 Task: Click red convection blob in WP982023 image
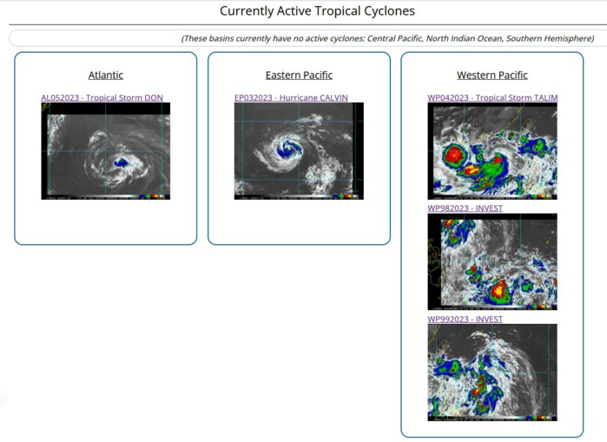pyautogui.click(x=498, y=292)
